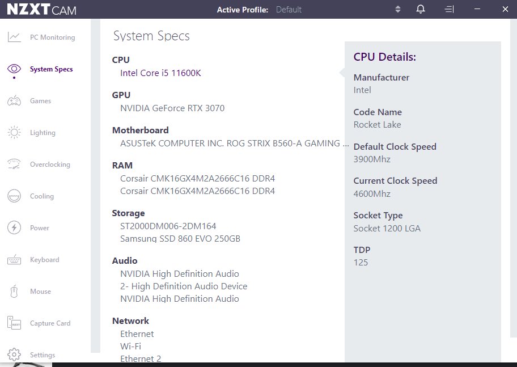Click the vertical scrollbar at right edge

(x=514, y=178)
